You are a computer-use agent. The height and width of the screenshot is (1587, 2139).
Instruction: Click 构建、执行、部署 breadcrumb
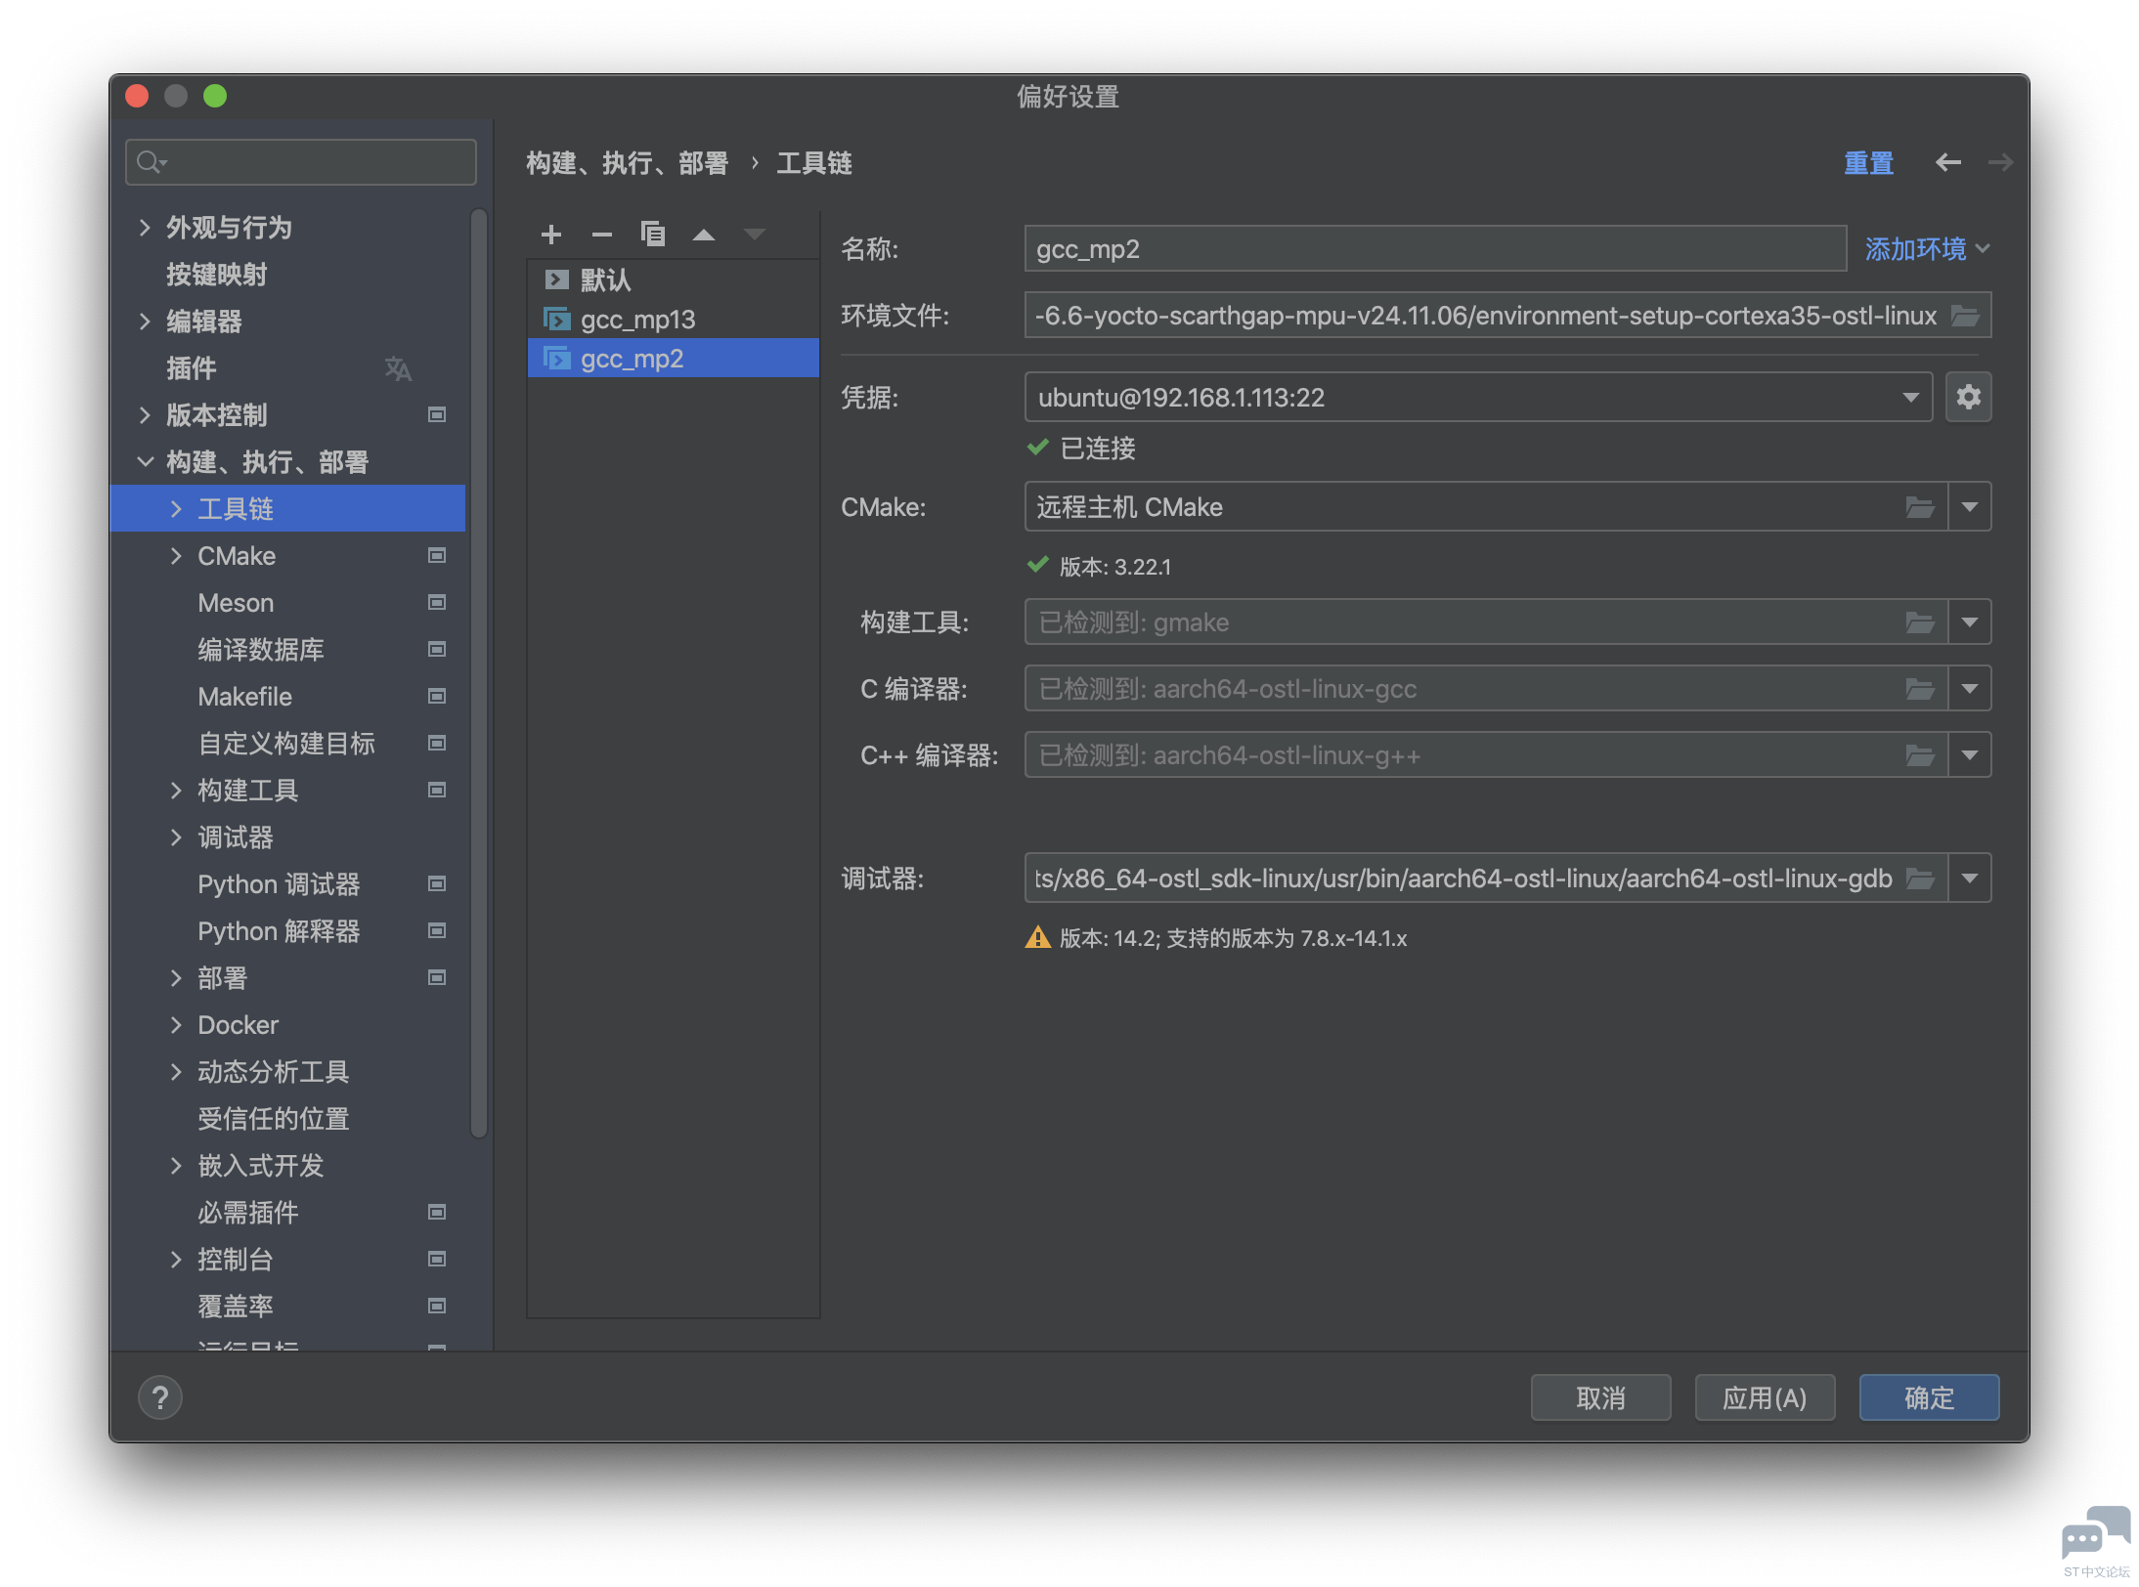pos(627,163)
